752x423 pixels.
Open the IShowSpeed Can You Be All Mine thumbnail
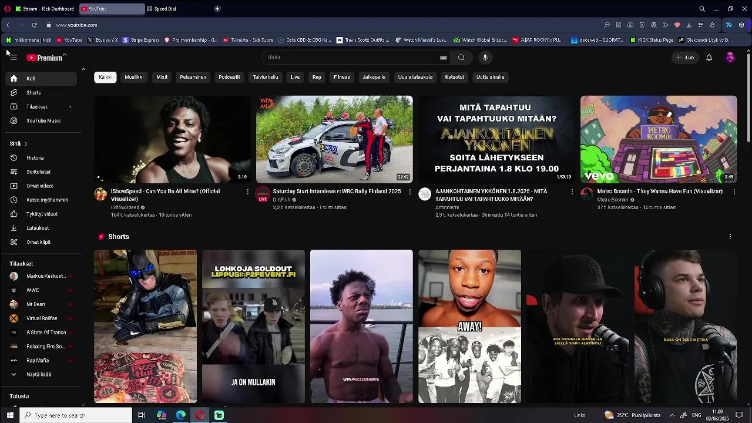pos(173,139)
